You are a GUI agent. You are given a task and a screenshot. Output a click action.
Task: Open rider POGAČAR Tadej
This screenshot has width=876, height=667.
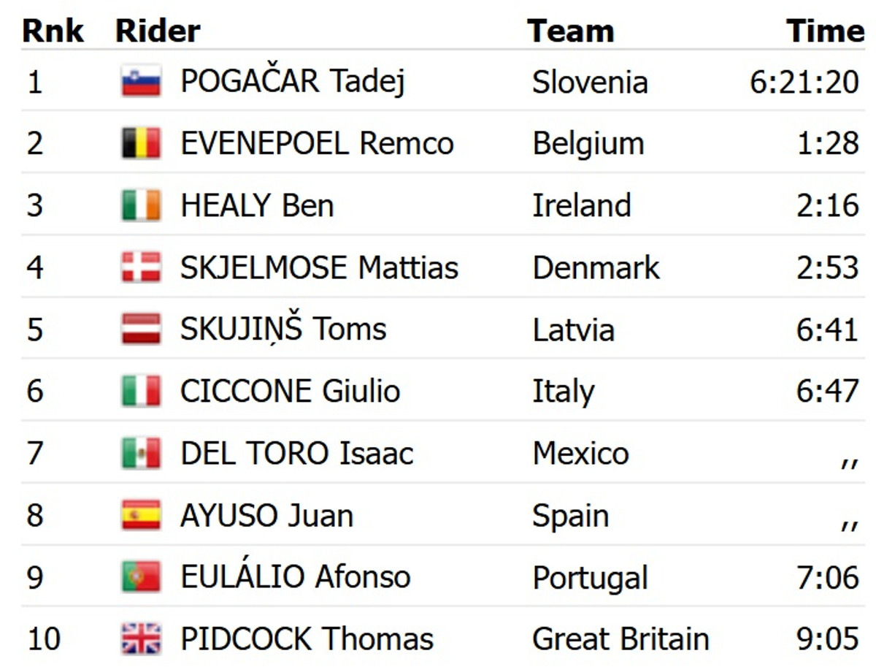(292, 81)
